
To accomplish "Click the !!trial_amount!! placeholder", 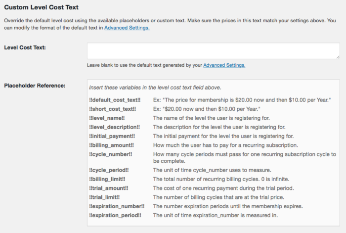I will 109,188.
